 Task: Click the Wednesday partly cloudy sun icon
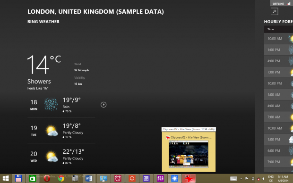(52, 157)
